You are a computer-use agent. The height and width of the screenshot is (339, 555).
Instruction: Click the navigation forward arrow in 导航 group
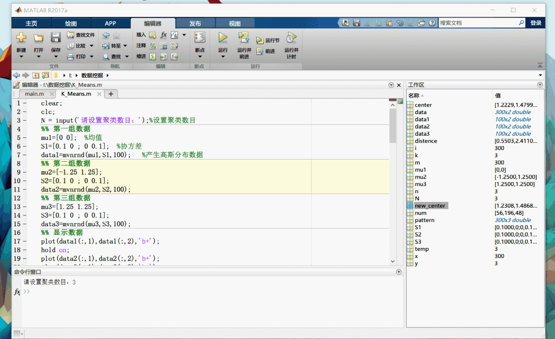click(x=117, y=35)
